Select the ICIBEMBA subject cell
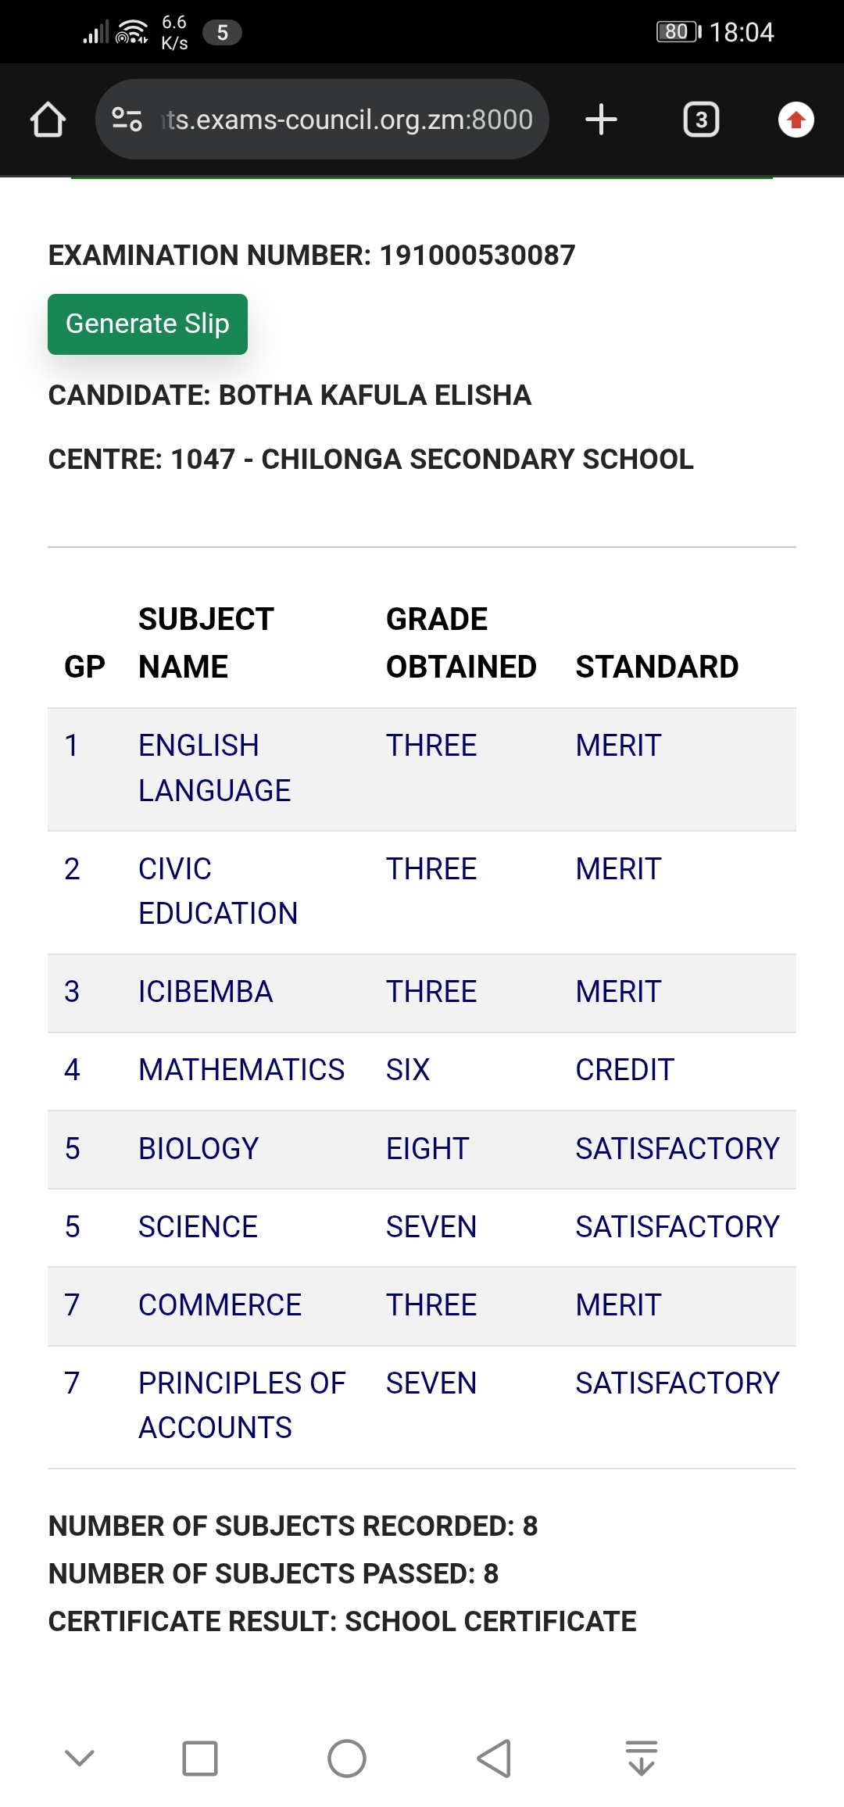 pyautogui.click(x=206, y=992)
